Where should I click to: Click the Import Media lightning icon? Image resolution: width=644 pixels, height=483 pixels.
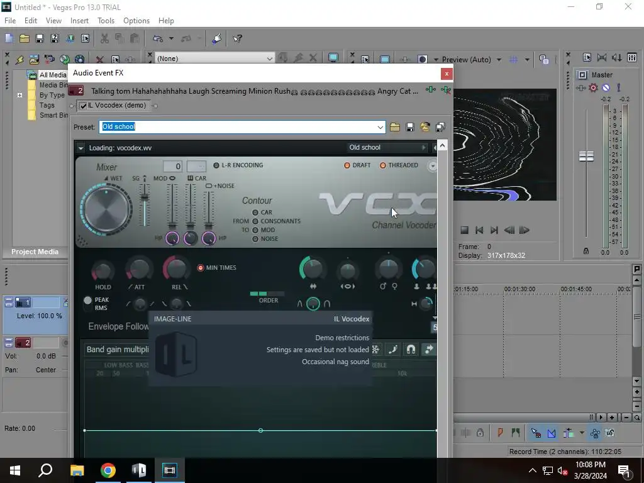pyautogui.click(x=19, y=60)
